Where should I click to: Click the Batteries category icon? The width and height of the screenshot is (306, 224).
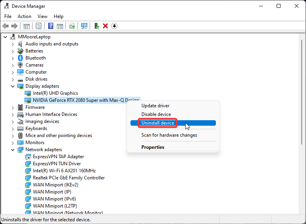20,51
